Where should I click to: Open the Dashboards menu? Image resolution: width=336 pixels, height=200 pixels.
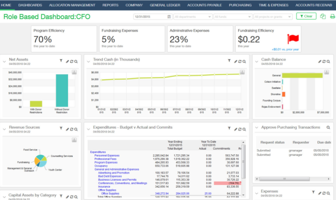click(30, 5)
